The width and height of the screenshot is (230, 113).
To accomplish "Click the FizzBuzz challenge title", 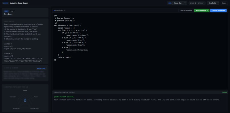I will pos(8,14).
